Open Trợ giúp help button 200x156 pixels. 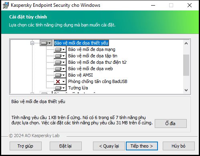[x=26, y=146]
